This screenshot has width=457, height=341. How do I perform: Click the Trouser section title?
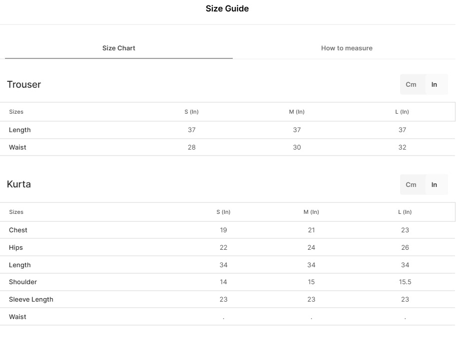coord(24,85)
